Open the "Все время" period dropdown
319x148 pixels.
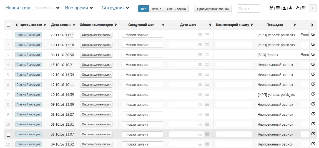click(x=79, y=8)
